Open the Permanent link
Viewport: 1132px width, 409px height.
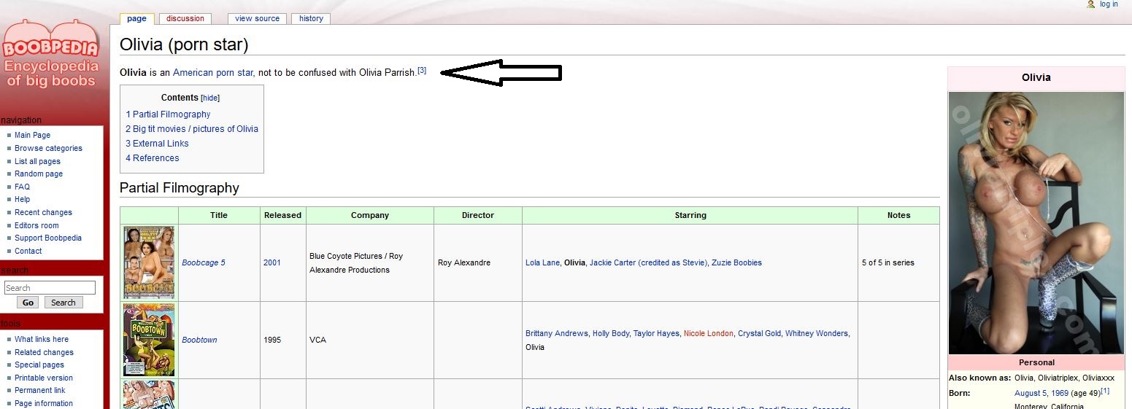pyautogui.click(x=39, y=391)
